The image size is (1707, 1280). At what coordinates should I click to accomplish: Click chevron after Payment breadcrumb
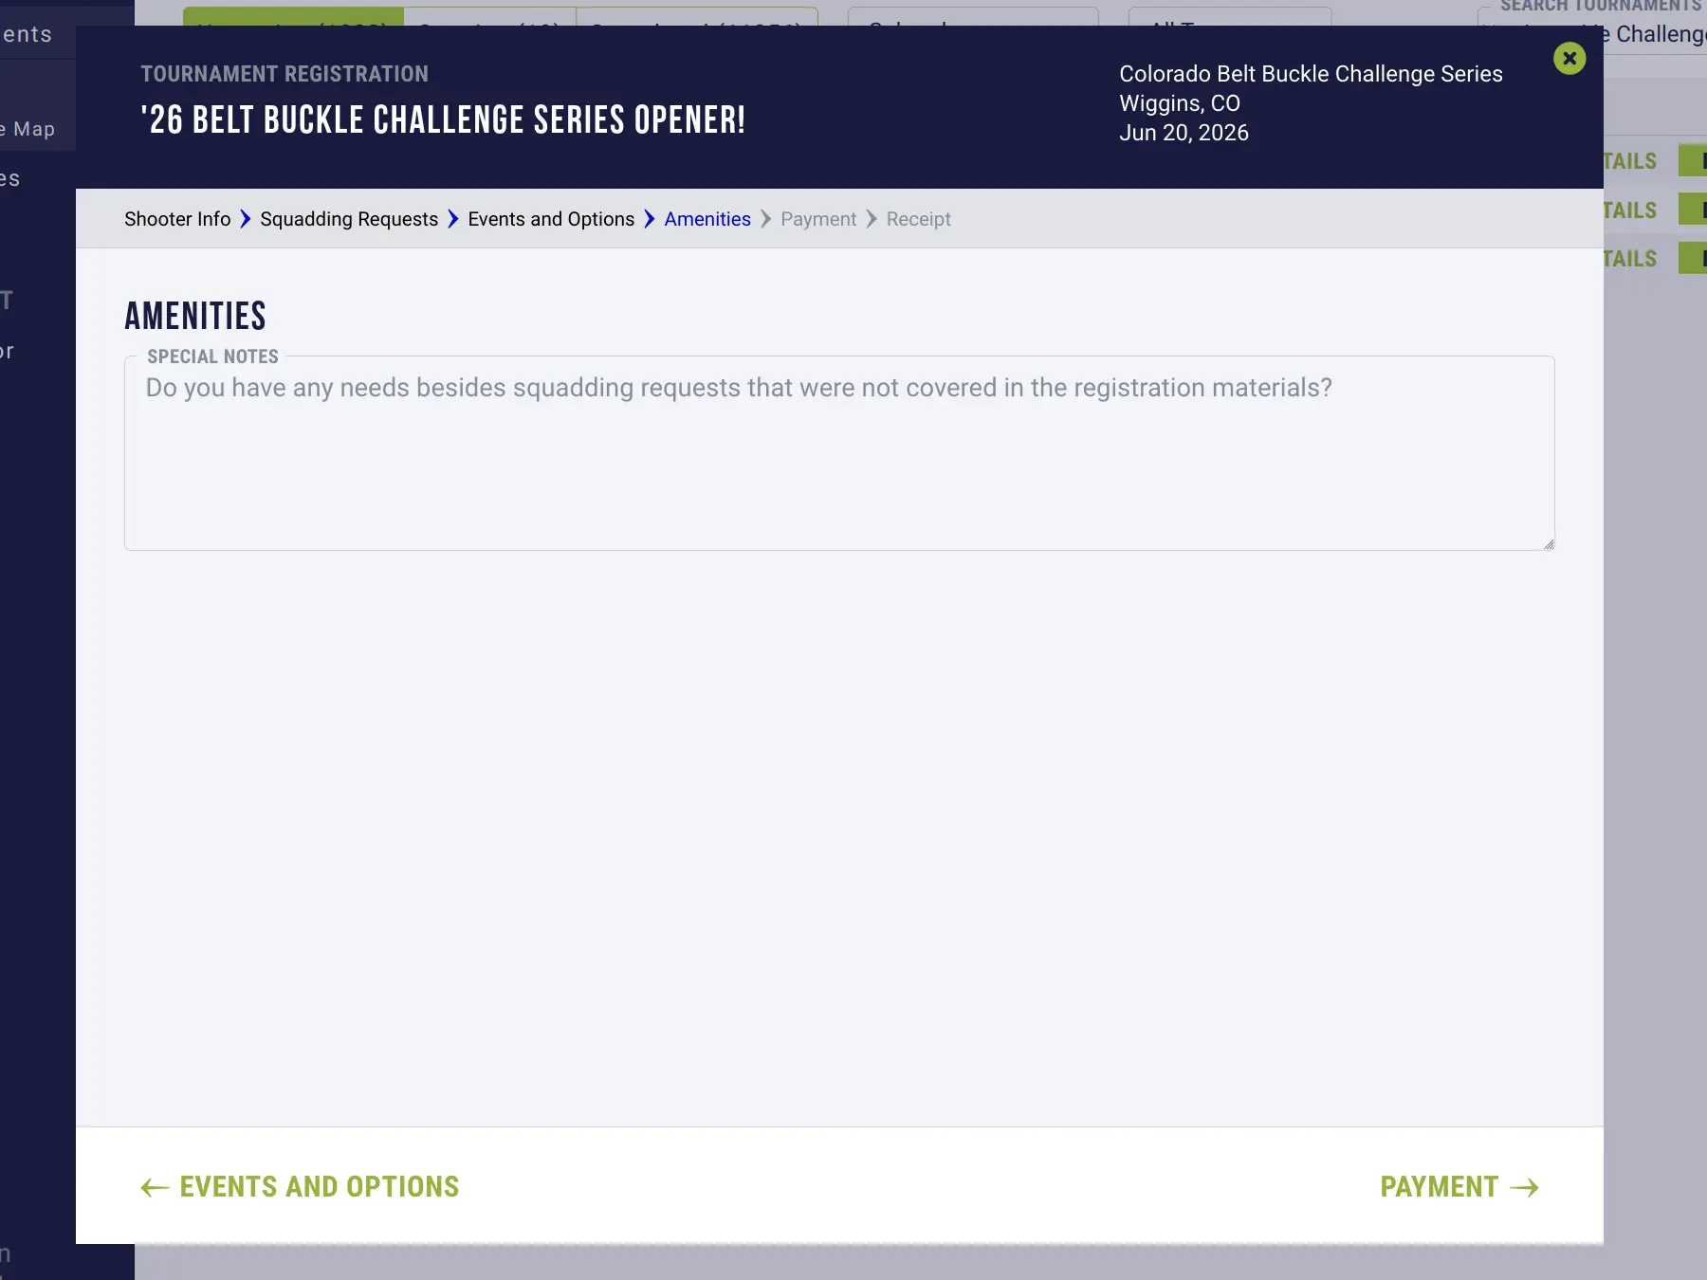pos(872,219)
